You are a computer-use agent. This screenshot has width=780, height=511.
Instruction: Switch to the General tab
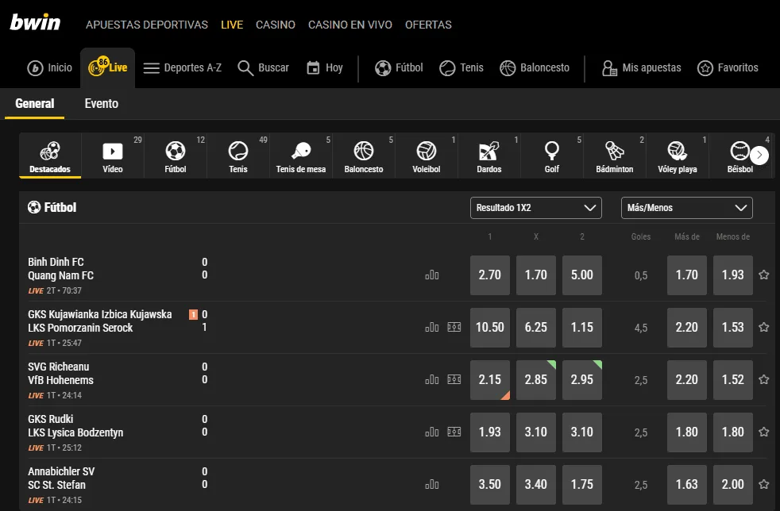tap(35, 104)
